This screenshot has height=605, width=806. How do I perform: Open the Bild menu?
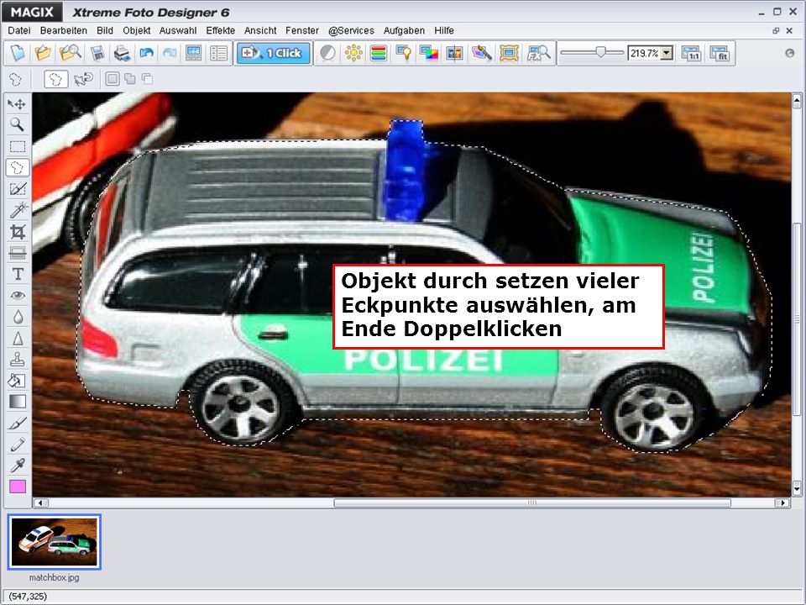(105, 31)
